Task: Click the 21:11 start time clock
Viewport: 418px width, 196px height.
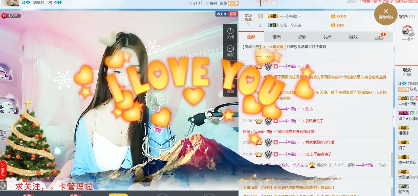Action: [x=196, y=3]
